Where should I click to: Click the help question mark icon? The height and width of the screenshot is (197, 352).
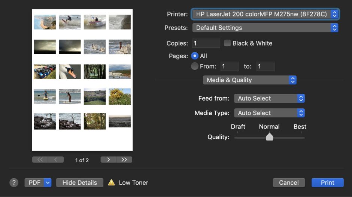(14, 182)
